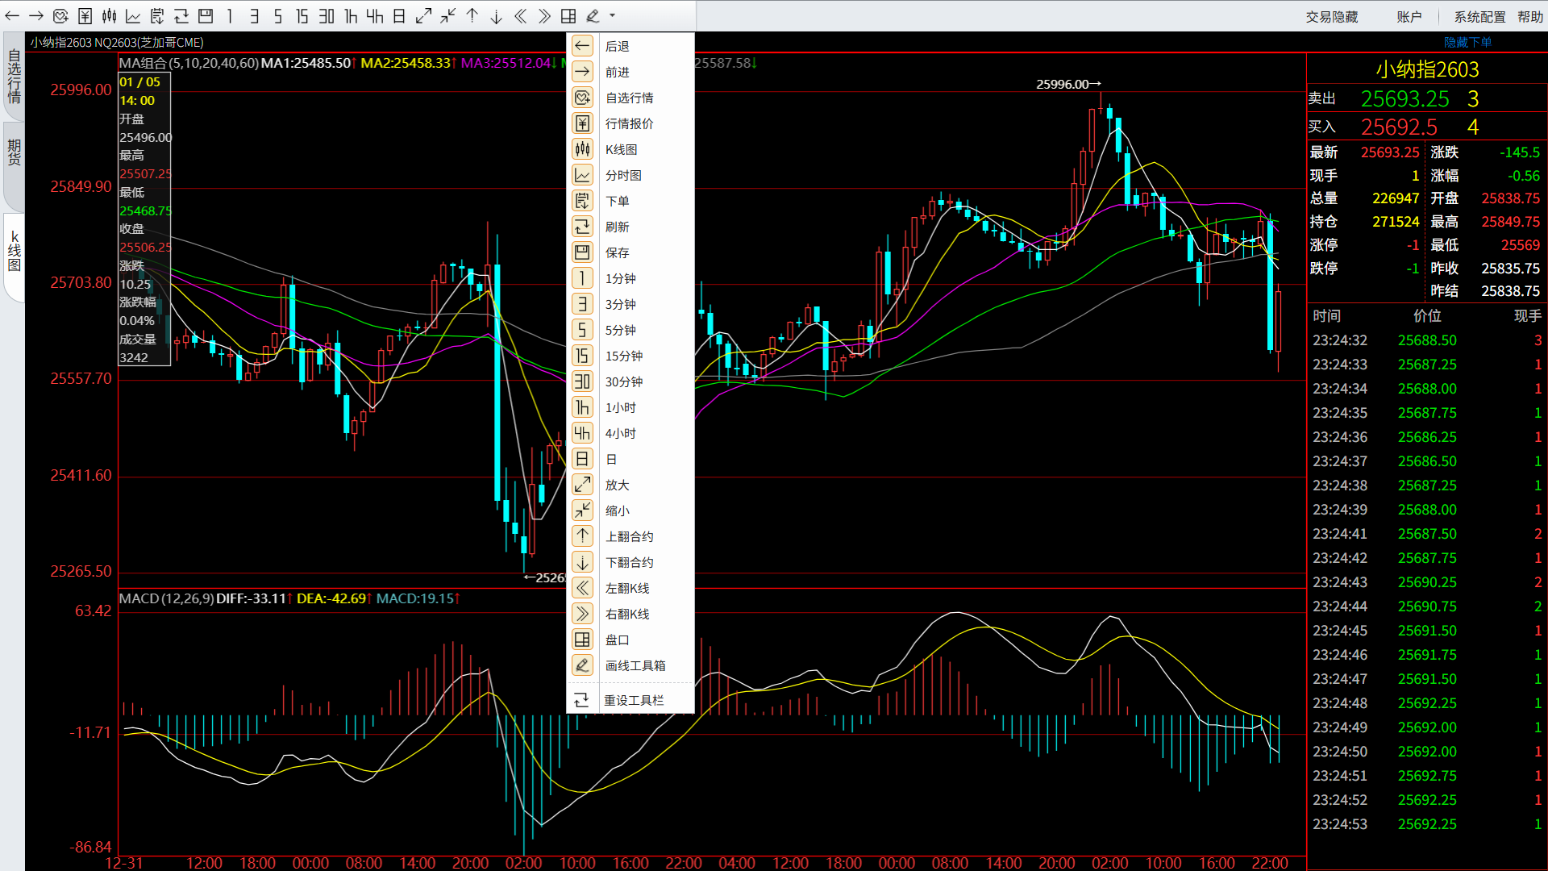Click the 买入 price 25692.5

click(x=1399, y=127)
